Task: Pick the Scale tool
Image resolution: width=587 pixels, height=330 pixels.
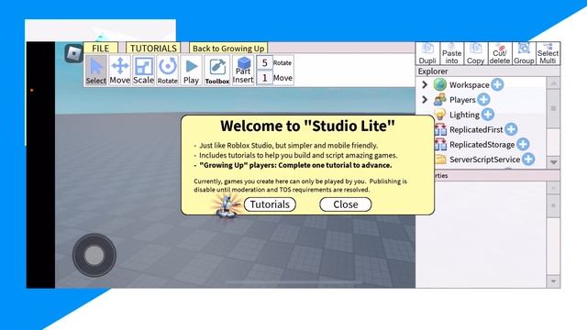Action: tap(143, 71)
